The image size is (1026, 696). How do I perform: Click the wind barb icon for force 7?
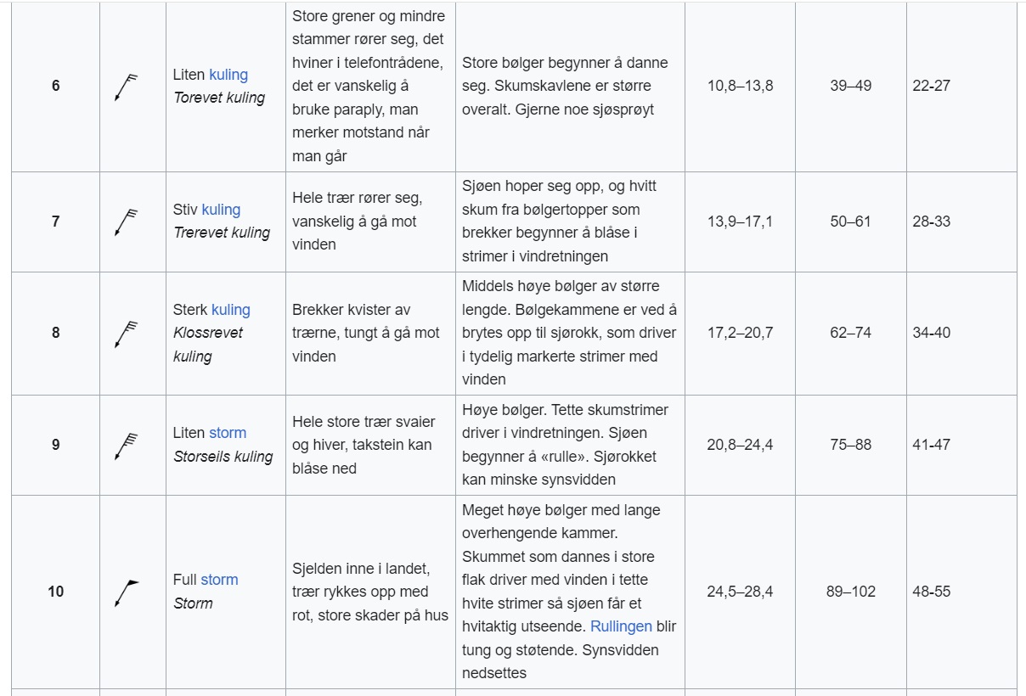point(126,222)
